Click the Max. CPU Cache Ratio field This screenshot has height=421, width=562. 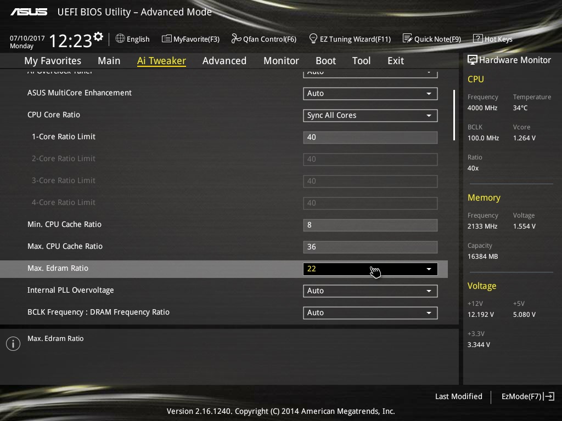pos(370,247)
